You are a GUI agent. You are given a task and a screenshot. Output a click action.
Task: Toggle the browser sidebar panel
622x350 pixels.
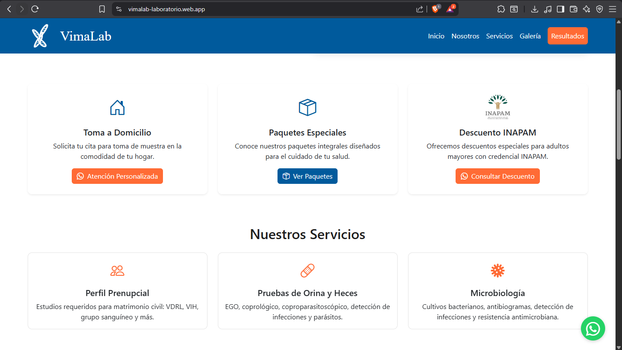pyautogui.click(x=561, y=9)
